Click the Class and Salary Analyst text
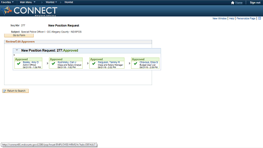This screenshot has height=148, width=263. coord(69,65)
